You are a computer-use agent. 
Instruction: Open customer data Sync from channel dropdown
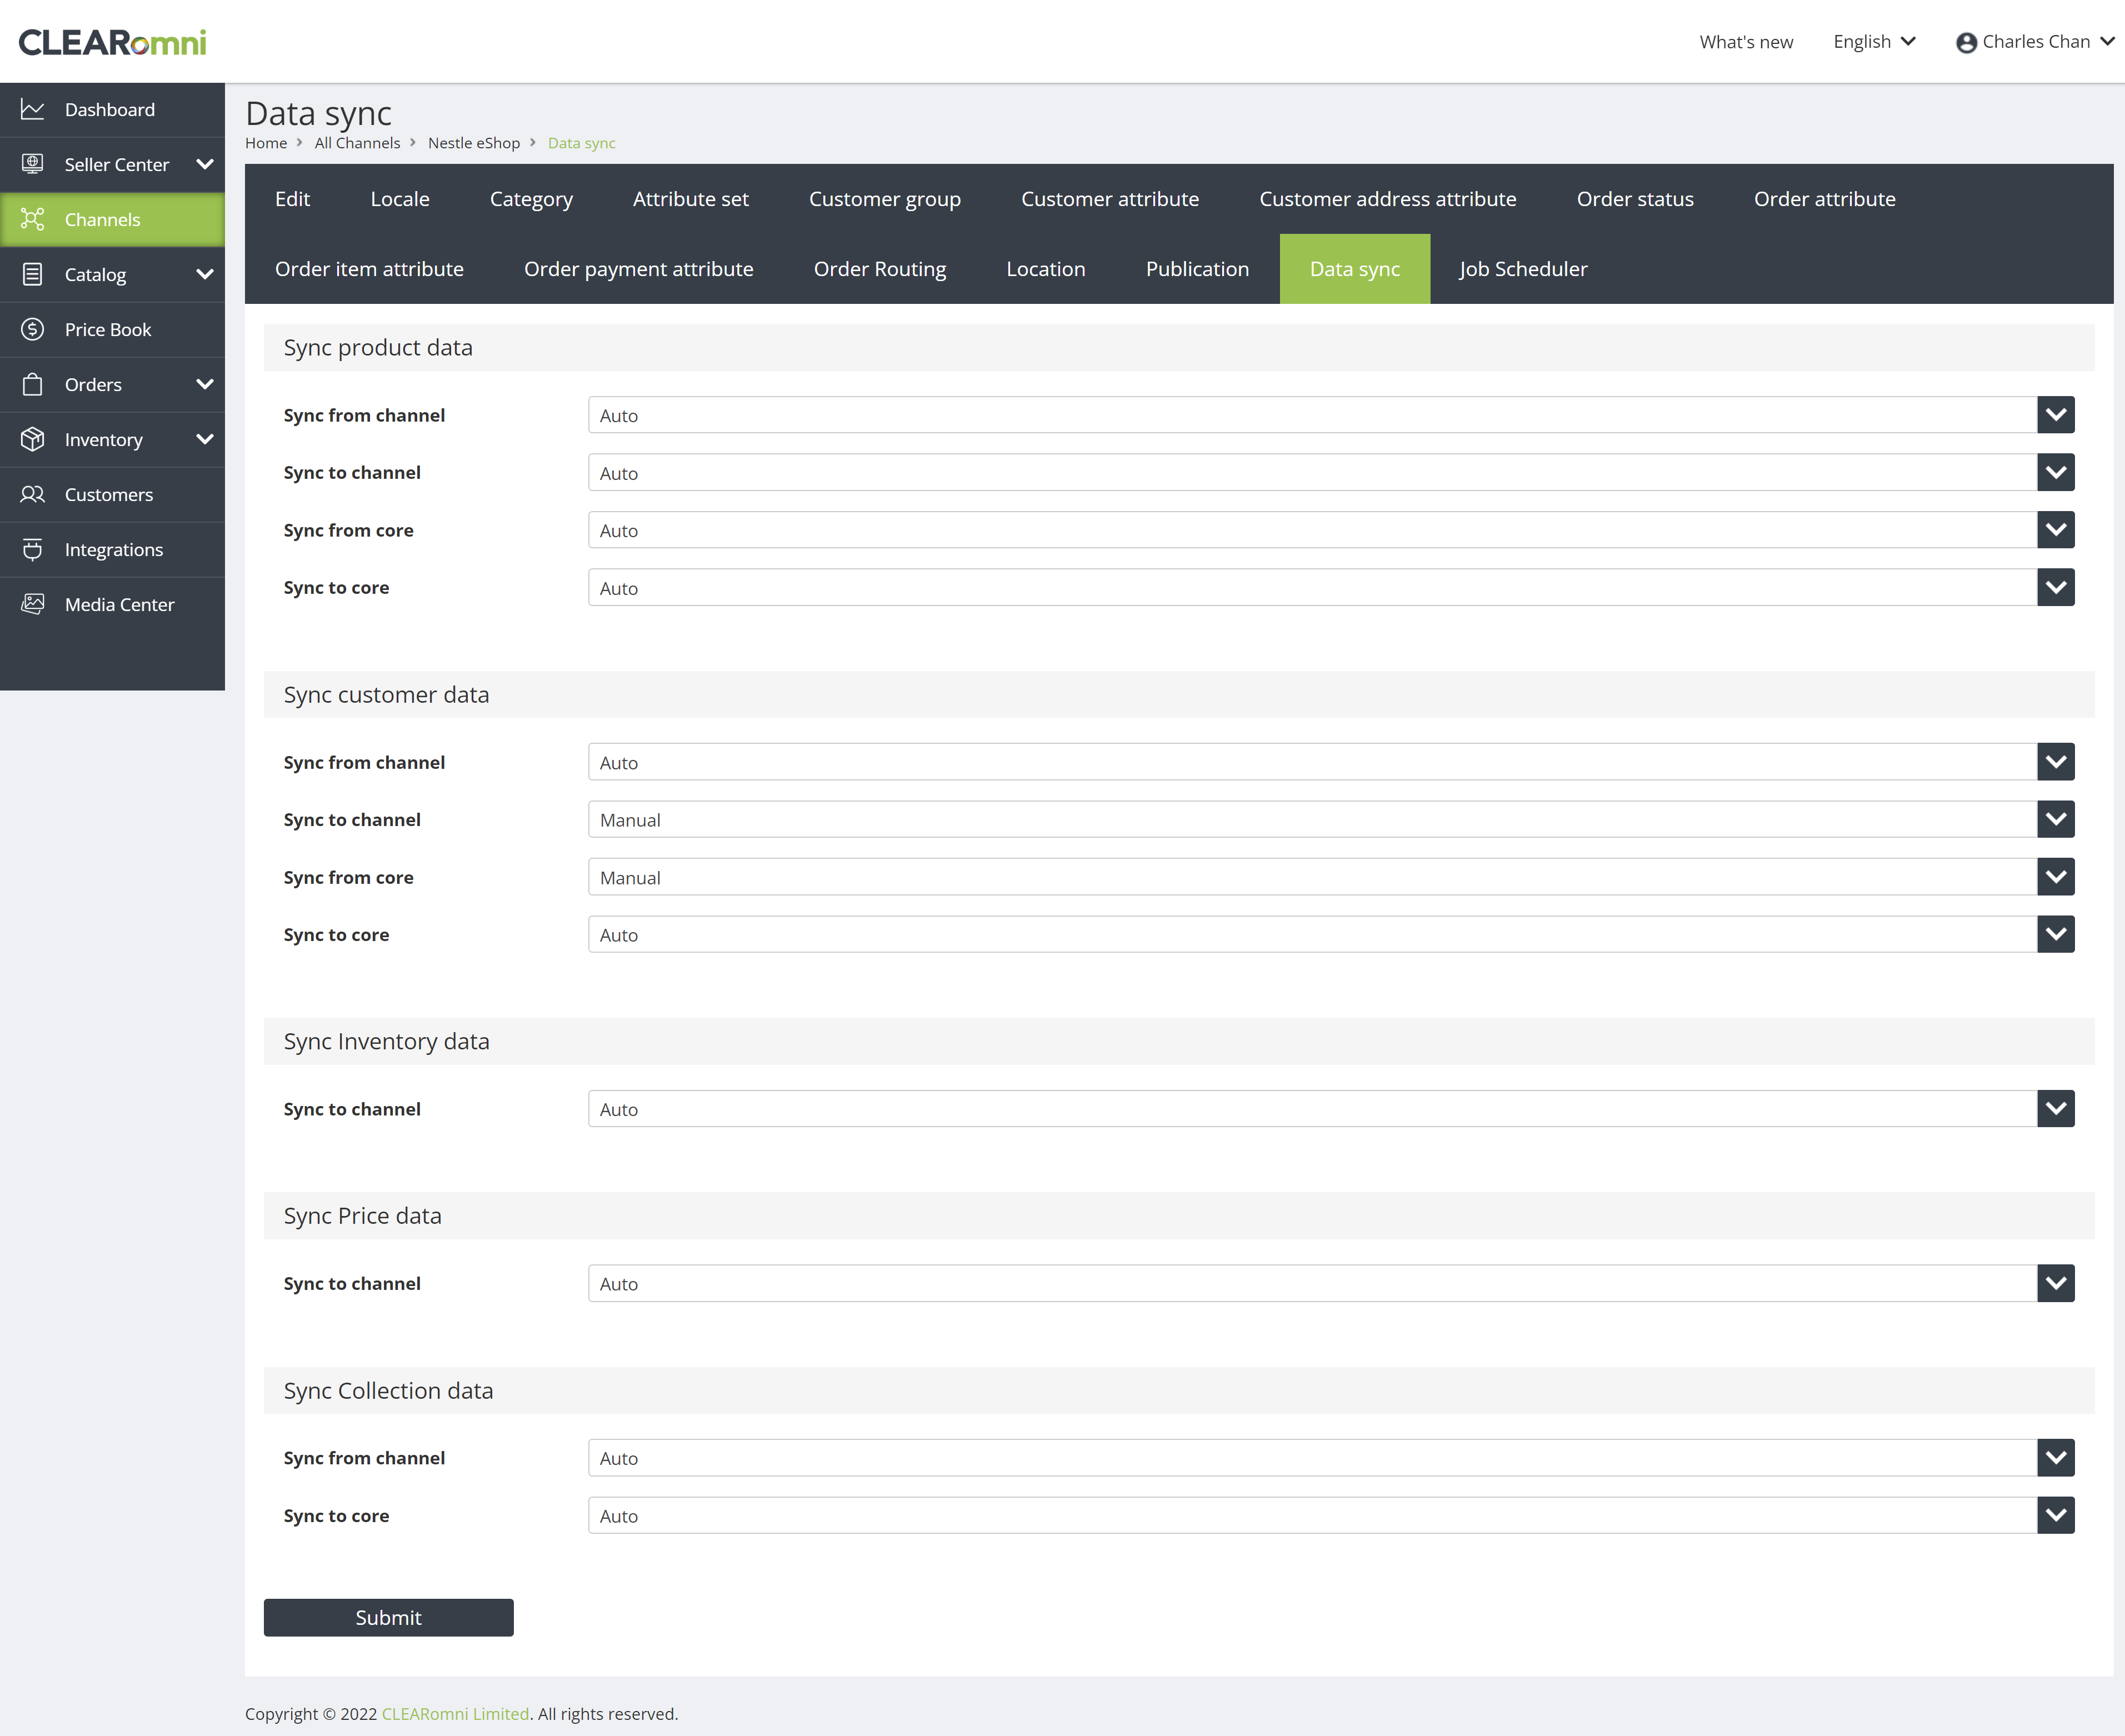click(x=1331, y=762)
